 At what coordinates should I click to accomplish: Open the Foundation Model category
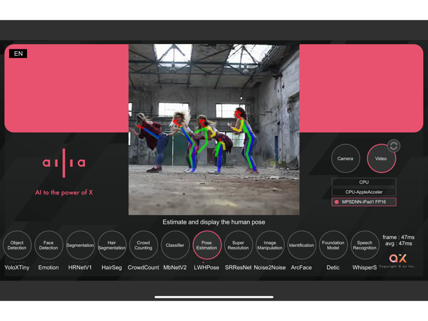click(333, 245)
